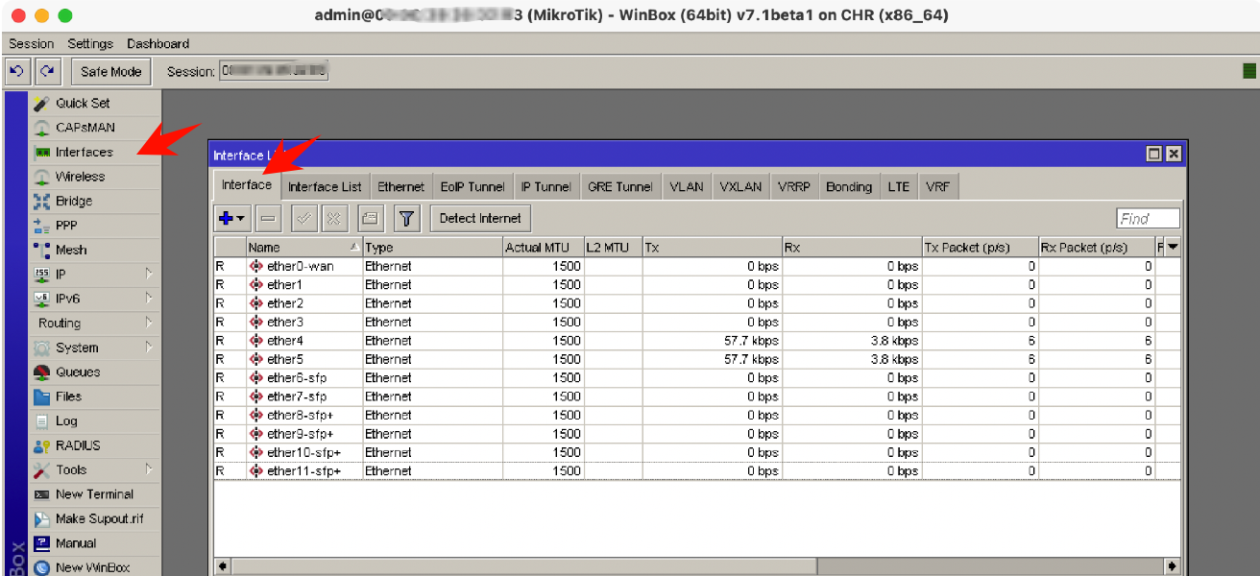The image size is (1260, 576).
Task: Click the Detect Internet button
Action: pyautogui.click(x=480, y=219)
